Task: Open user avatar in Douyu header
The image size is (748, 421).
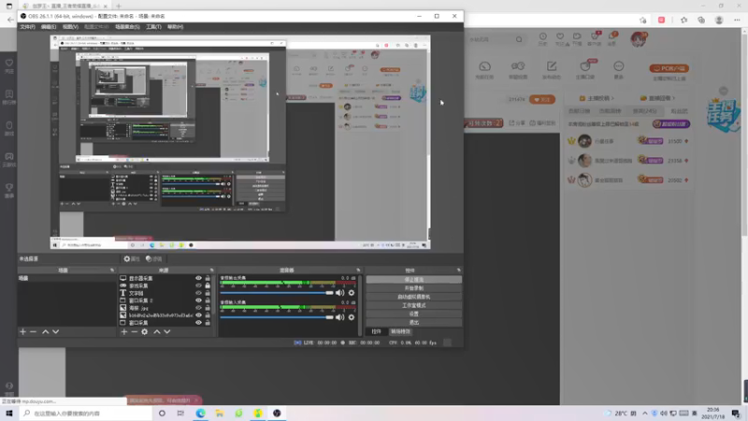Action: coord(639,39)
